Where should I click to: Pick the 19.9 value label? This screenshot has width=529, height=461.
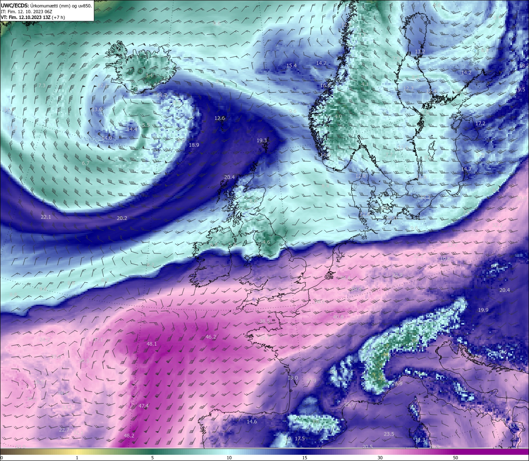[x=483, y=310]
